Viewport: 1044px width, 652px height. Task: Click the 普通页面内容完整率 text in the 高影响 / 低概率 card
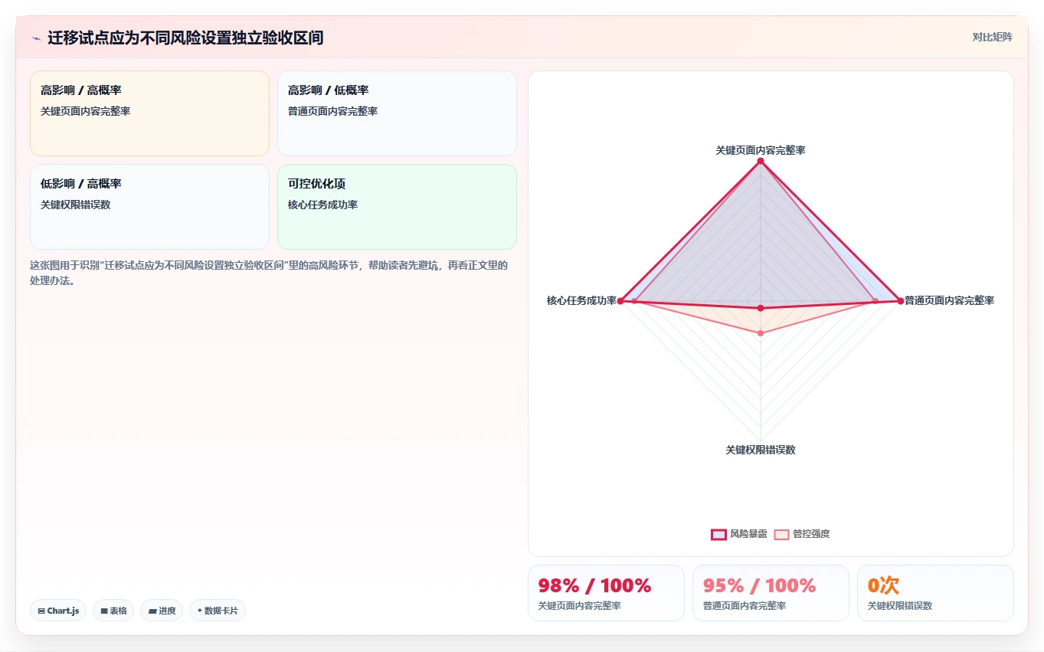pyautogui.click(x=332, y=111)
